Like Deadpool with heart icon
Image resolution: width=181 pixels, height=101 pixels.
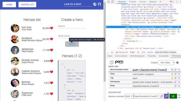[x=51, y=39]
